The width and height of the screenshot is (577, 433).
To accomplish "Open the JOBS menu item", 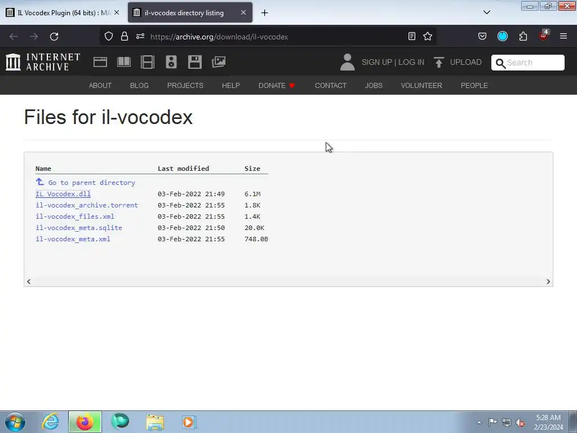I will (374, 86).
